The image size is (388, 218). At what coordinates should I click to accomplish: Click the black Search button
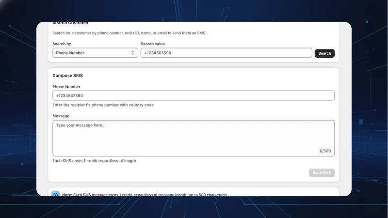[x=324, y=53]
